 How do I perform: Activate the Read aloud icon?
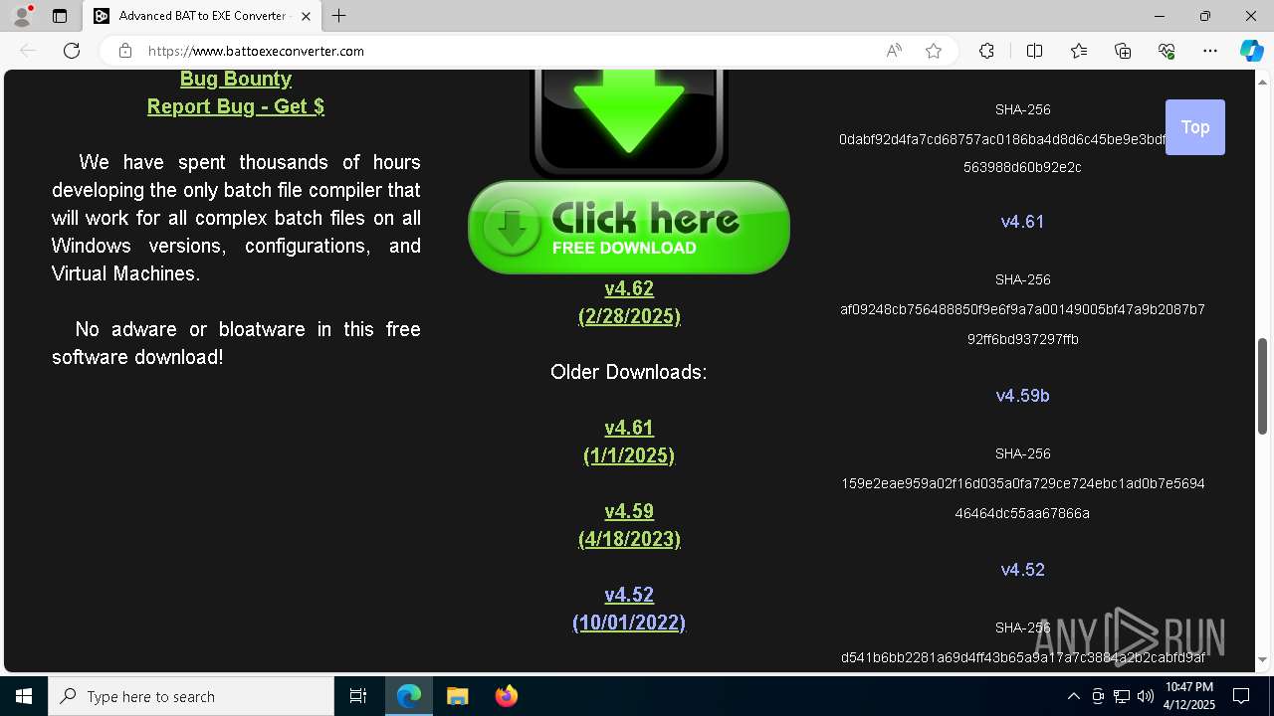(894, 51)
